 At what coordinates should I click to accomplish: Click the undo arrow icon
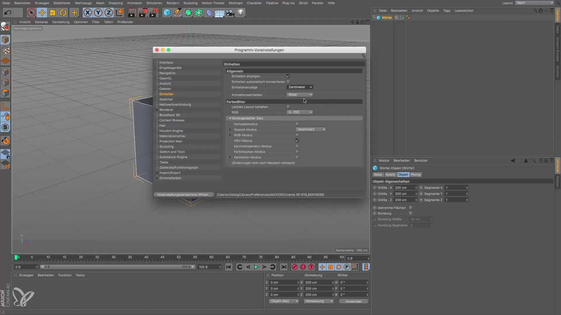(8, 13)
